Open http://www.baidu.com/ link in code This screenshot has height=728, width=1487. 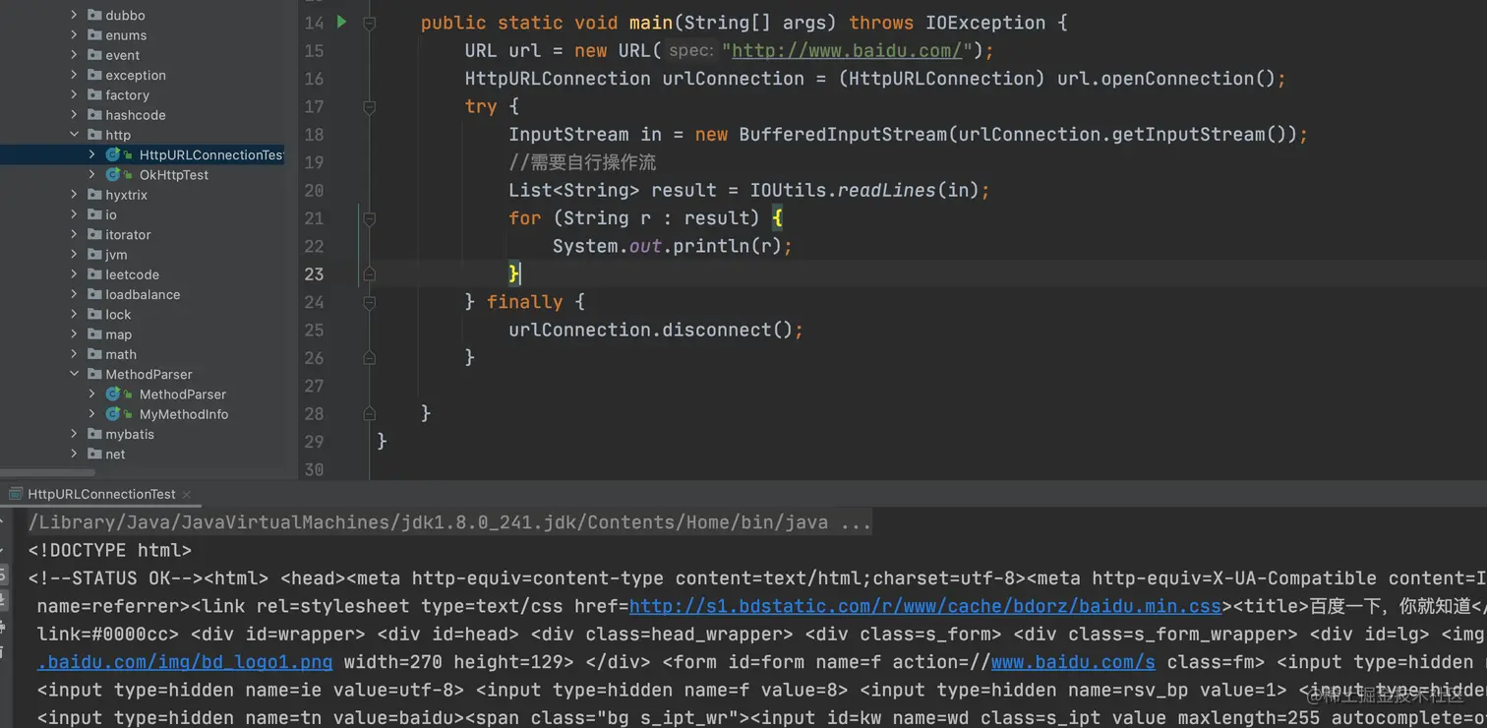click(x=847, y=50)
